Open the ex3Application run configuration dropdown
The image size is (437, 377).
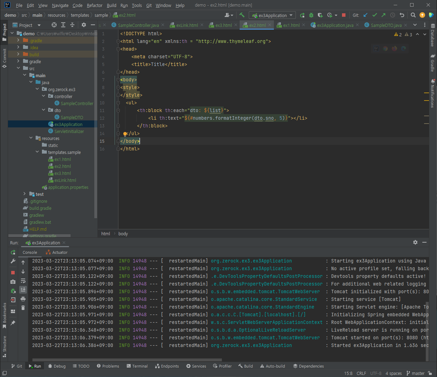[x=272, y=15]
